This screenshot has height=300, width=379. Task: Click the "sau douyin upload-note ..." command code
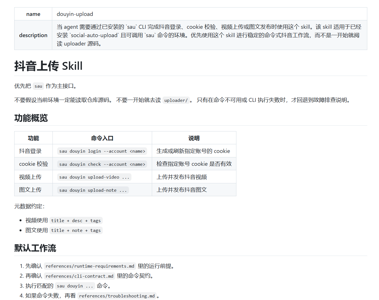(x=93, y=190)
